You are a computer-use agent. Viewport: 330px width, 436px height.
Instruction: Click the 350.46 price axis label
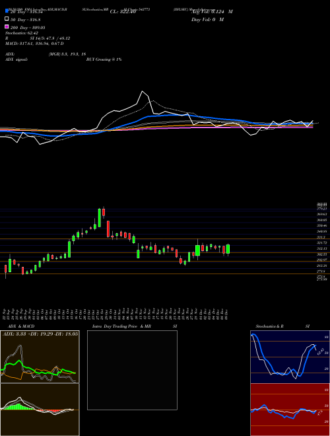321,225
